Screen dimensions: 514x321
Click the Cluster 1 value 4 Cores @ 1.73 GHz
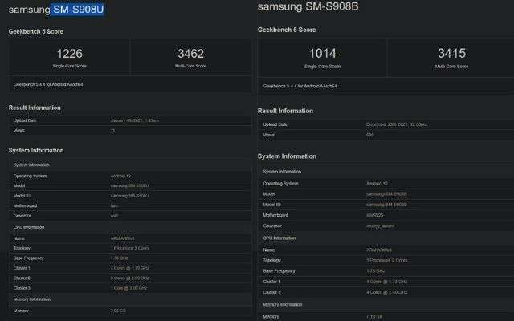pyautogui.click(x=387, y=282)
